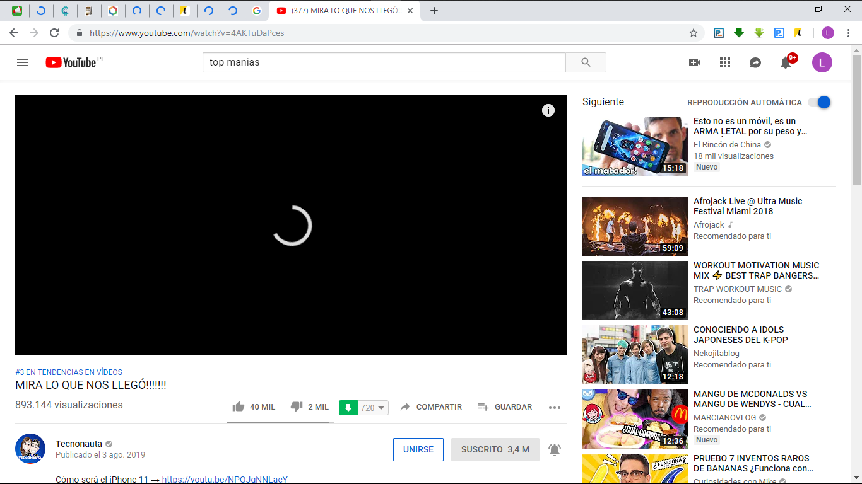This screenshot has height=484, width=862.
Task: Open the account avatar in YouTube header
Action: click(822, 62)
